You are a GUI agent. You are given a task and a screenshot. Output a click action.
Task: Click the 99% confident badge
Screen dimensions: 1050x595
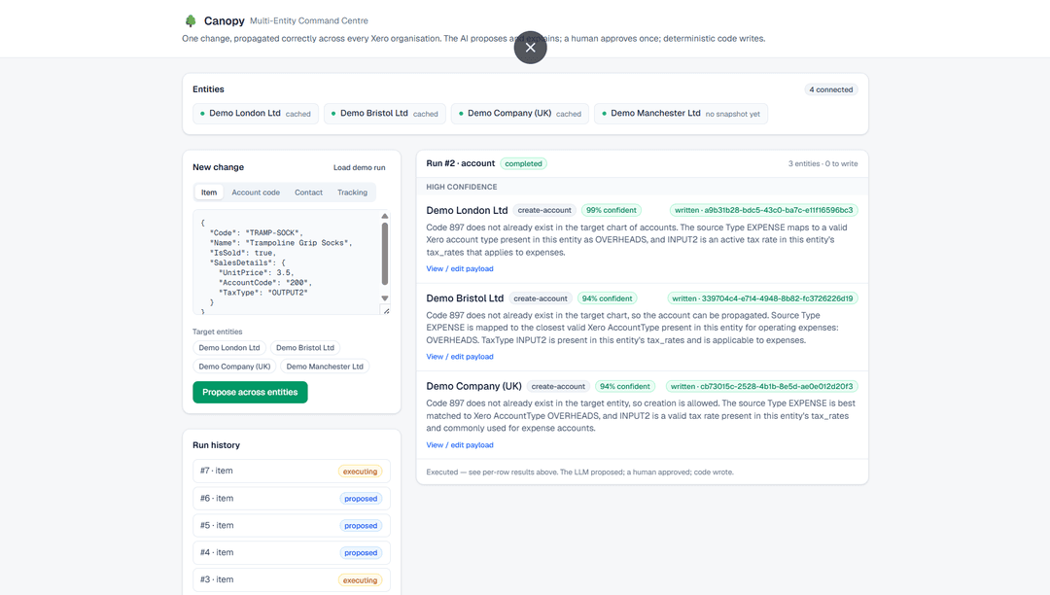click(x=612, y=210)
